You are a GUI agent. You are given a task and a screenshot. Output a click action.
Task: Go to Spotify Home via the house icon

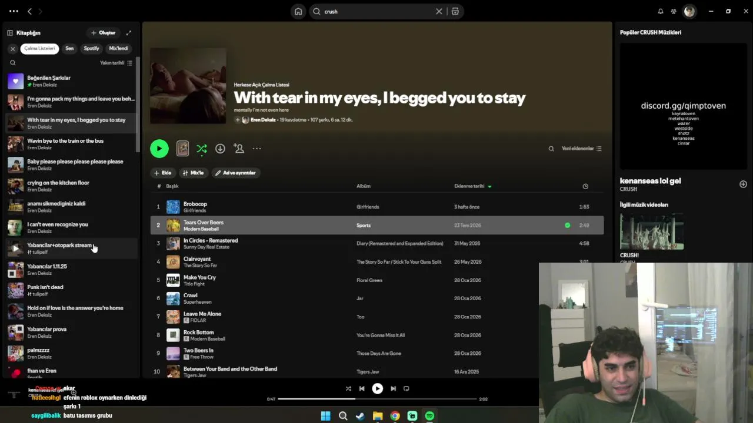tap(298, 11)
